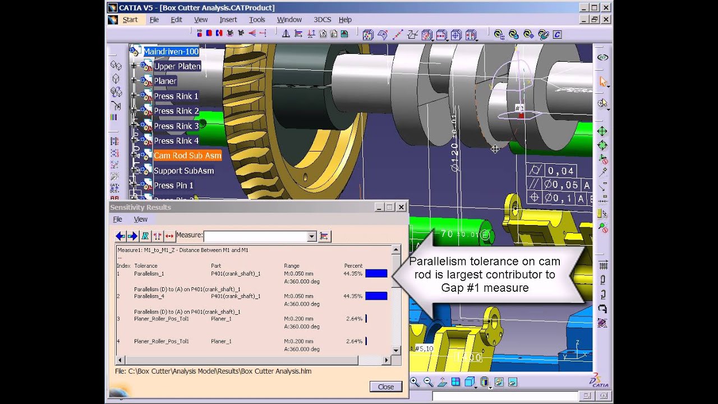Viewport: 718px width, 404px height.
Task: Expand the Press Pin 1 node
Action: (134, 185)
